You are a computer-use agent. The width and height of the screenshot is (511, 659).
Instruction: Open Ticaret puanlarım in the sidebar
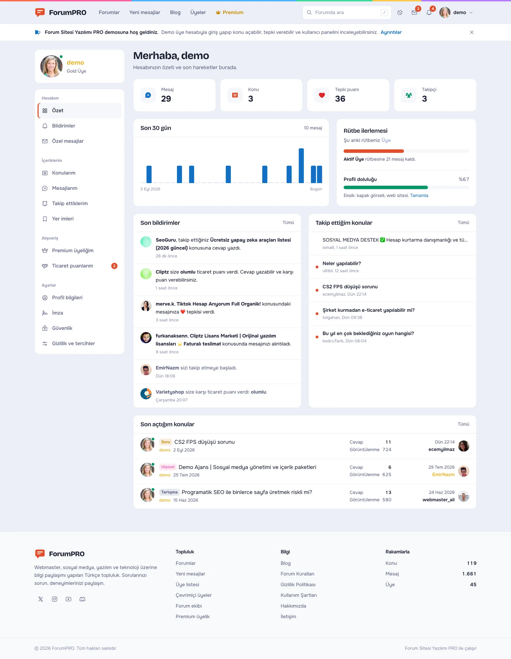[80, 266]
